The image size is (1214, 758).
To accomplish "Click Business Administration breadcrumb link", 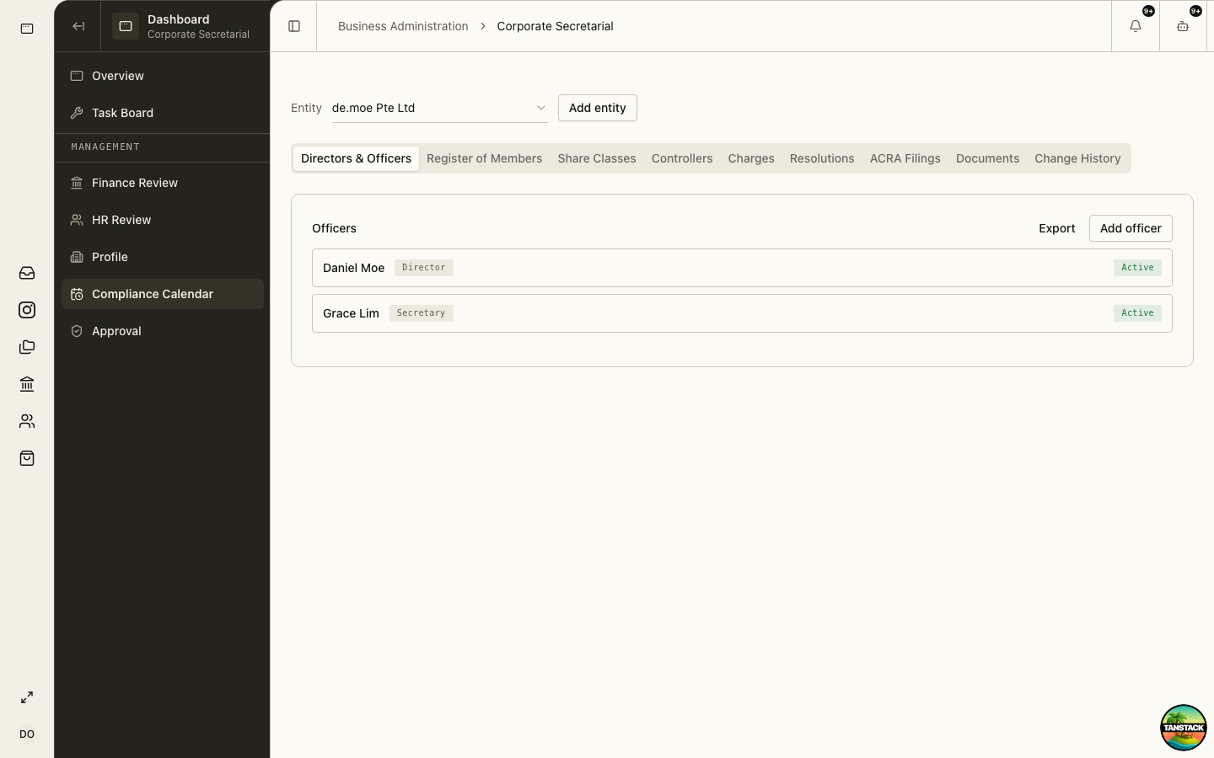I will [x=403, y=26].
